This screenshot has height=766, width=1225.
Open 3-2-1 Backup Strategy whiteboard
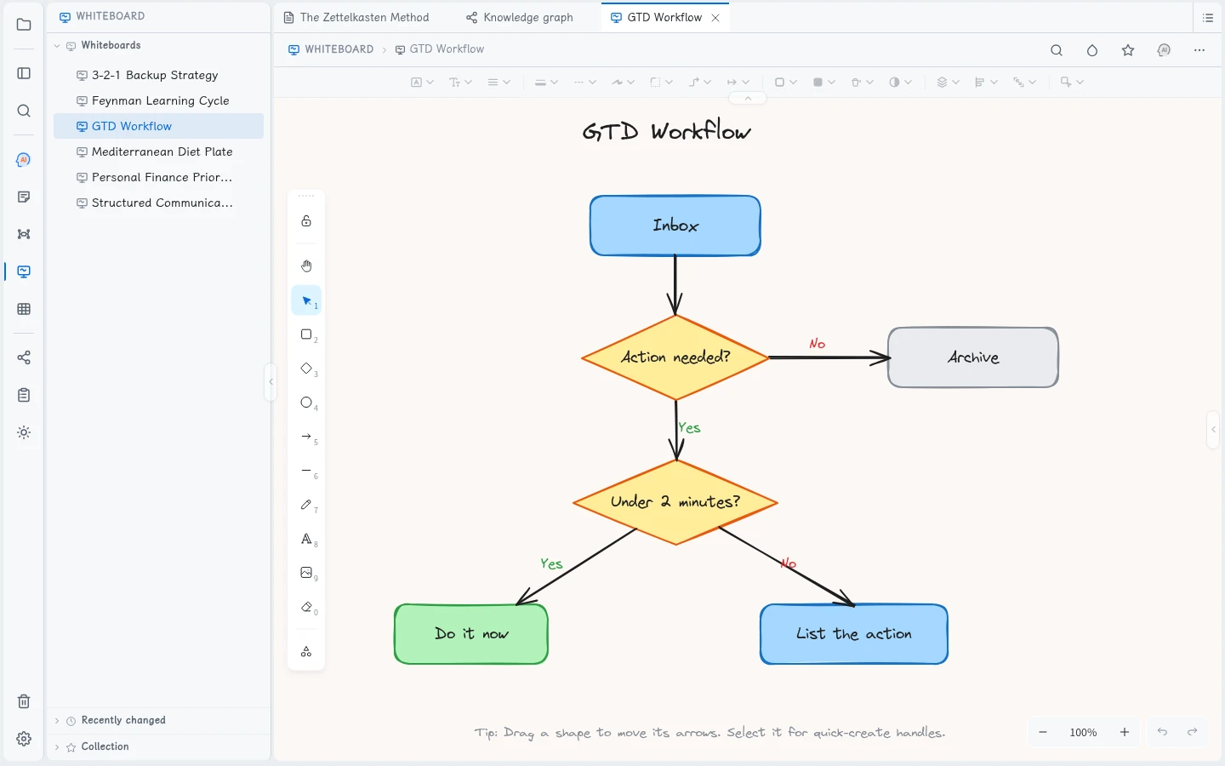point(158,75)
